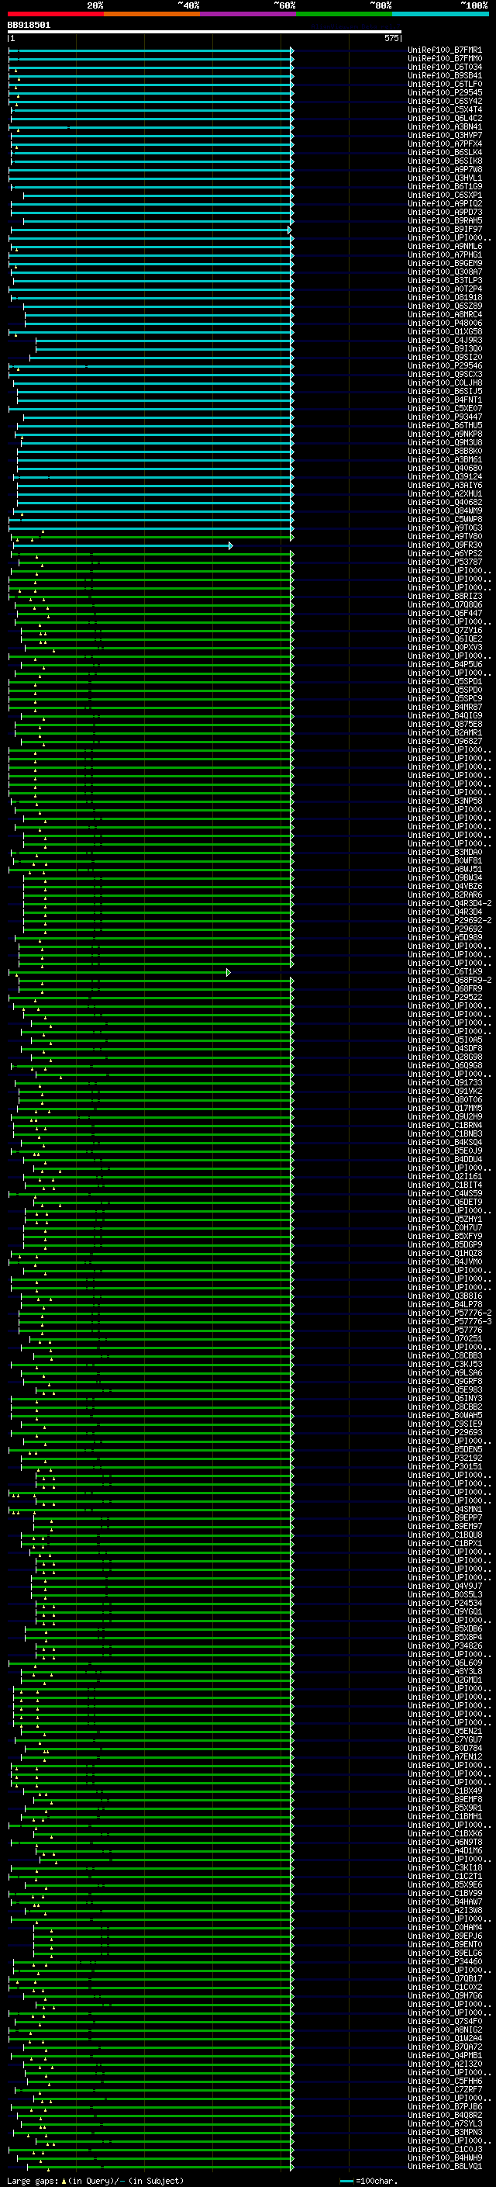Select the hit UniRef100_P24534
The width and height of the screenshot is (496, 2187).
click(x=444, y=1604)
